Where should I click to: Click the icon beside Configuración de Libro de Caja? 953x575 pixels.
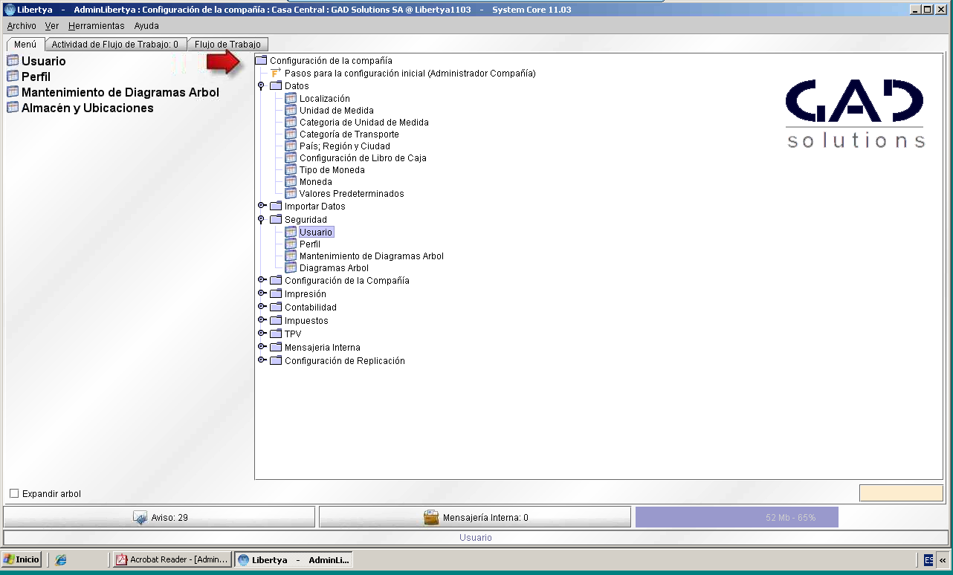tap(291, 157)
